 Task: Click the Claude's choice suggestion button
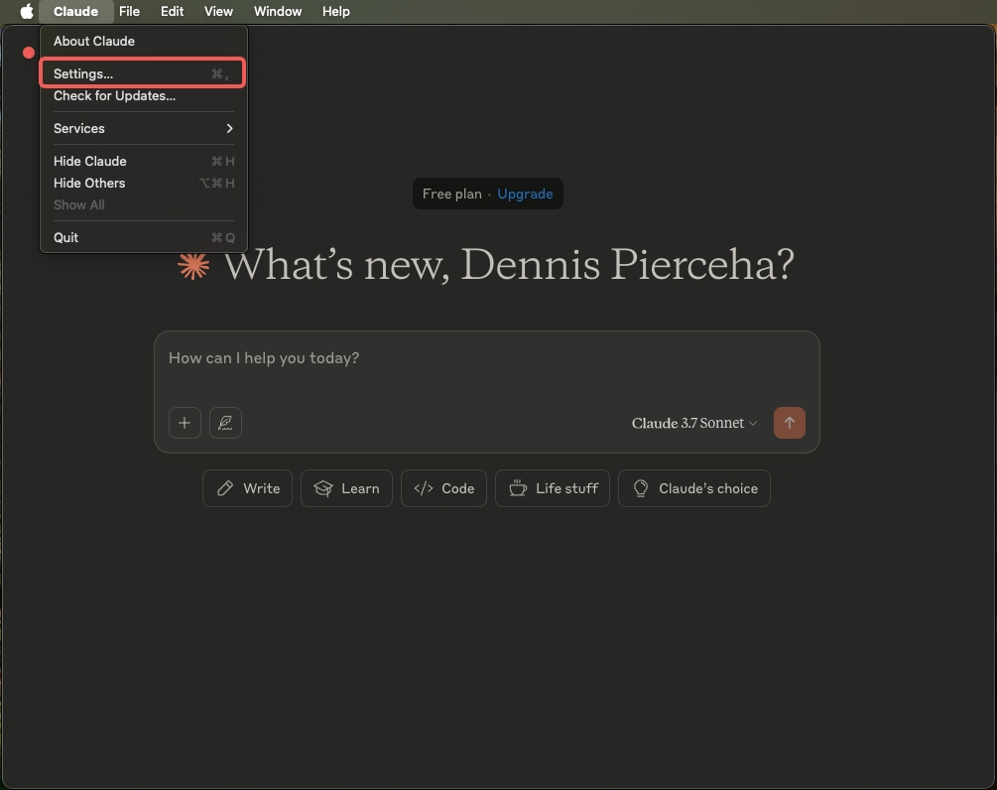694,488
